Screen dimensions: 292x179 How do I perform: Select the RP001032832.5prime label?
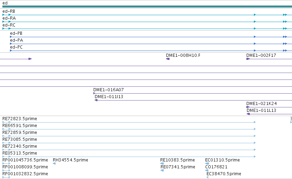(25, 174)
